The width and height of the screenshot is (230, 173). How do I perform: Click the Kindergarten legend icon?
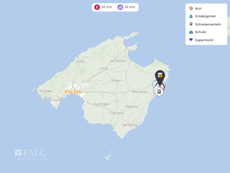pyautogui.click(x=191, y=16)
